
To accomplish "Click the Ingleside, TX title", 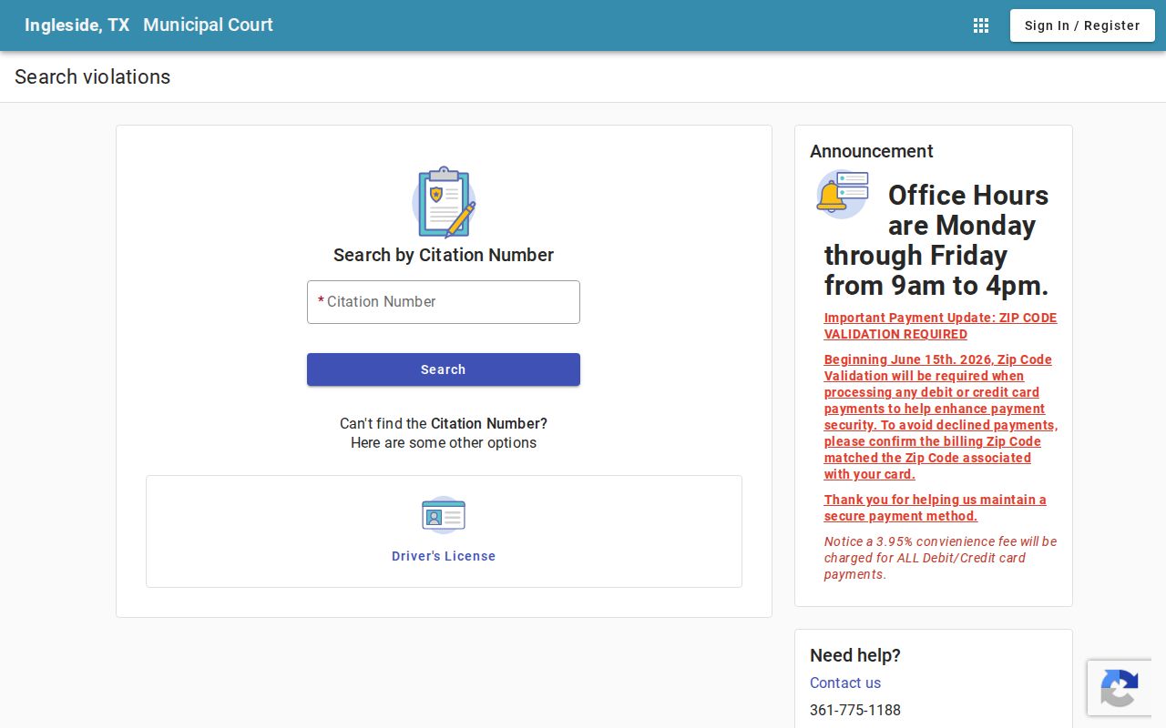I will [x=77, y=25].
